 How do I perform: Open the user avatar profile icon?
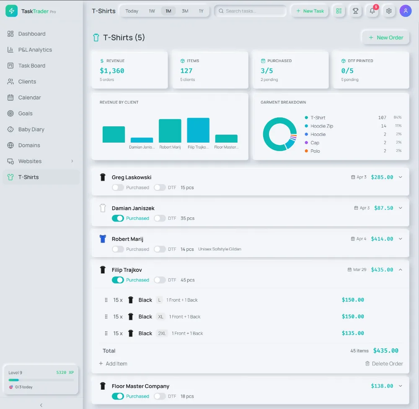tap(405, 11)
